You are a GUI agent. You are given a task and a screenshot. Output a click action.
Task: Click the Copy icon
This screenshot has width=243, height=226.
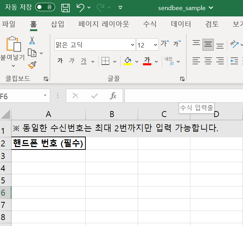pos(32,53)
